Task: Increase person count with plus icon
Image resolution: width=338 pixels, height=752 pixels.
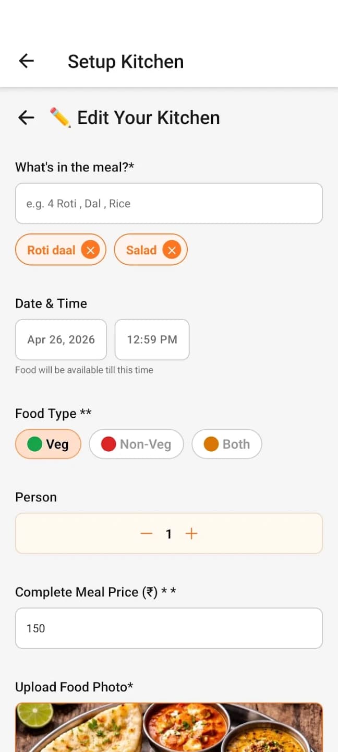Action: [x=191, y=534]
